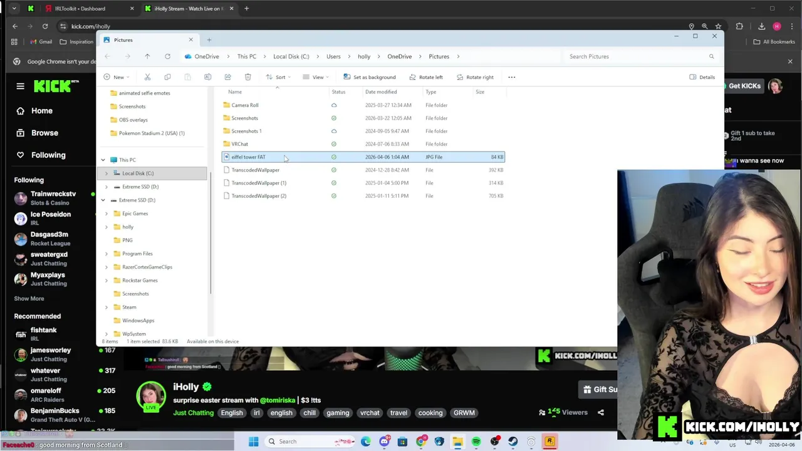Click the Search Pictures field
Viewport: 802px width, 451px height.
pos(640,56)
